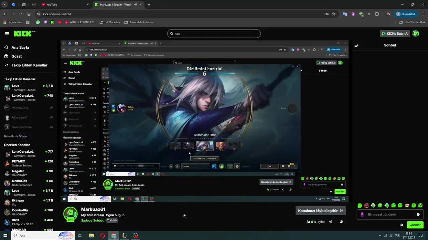
Task: Open the tab search dropdown arrow
Action: pyautogui.click(x=4, y=5)
